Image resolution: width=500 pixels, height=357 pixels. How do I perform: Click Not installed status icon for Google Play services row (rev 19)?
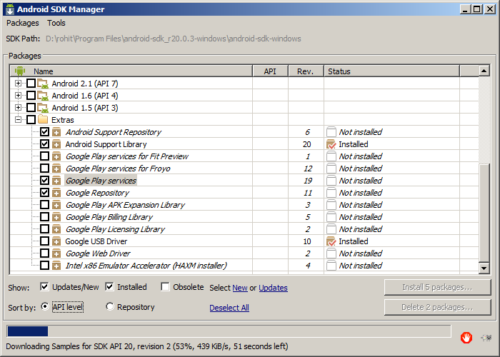point(331,181)
